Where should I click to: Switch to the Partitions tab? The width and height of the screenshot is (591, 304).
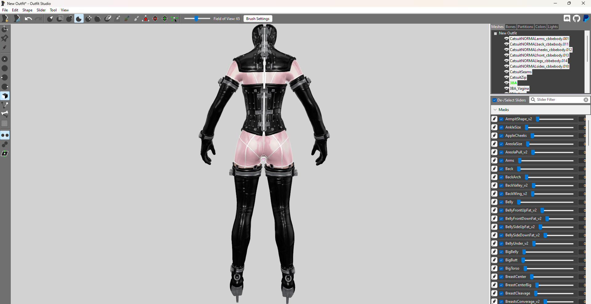click(x=525, y=27)
